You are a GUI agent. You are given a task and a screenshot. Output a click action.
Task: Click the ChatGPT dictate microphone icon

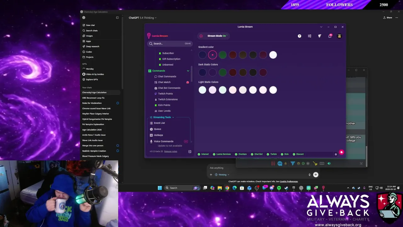(x=309, y=175)
